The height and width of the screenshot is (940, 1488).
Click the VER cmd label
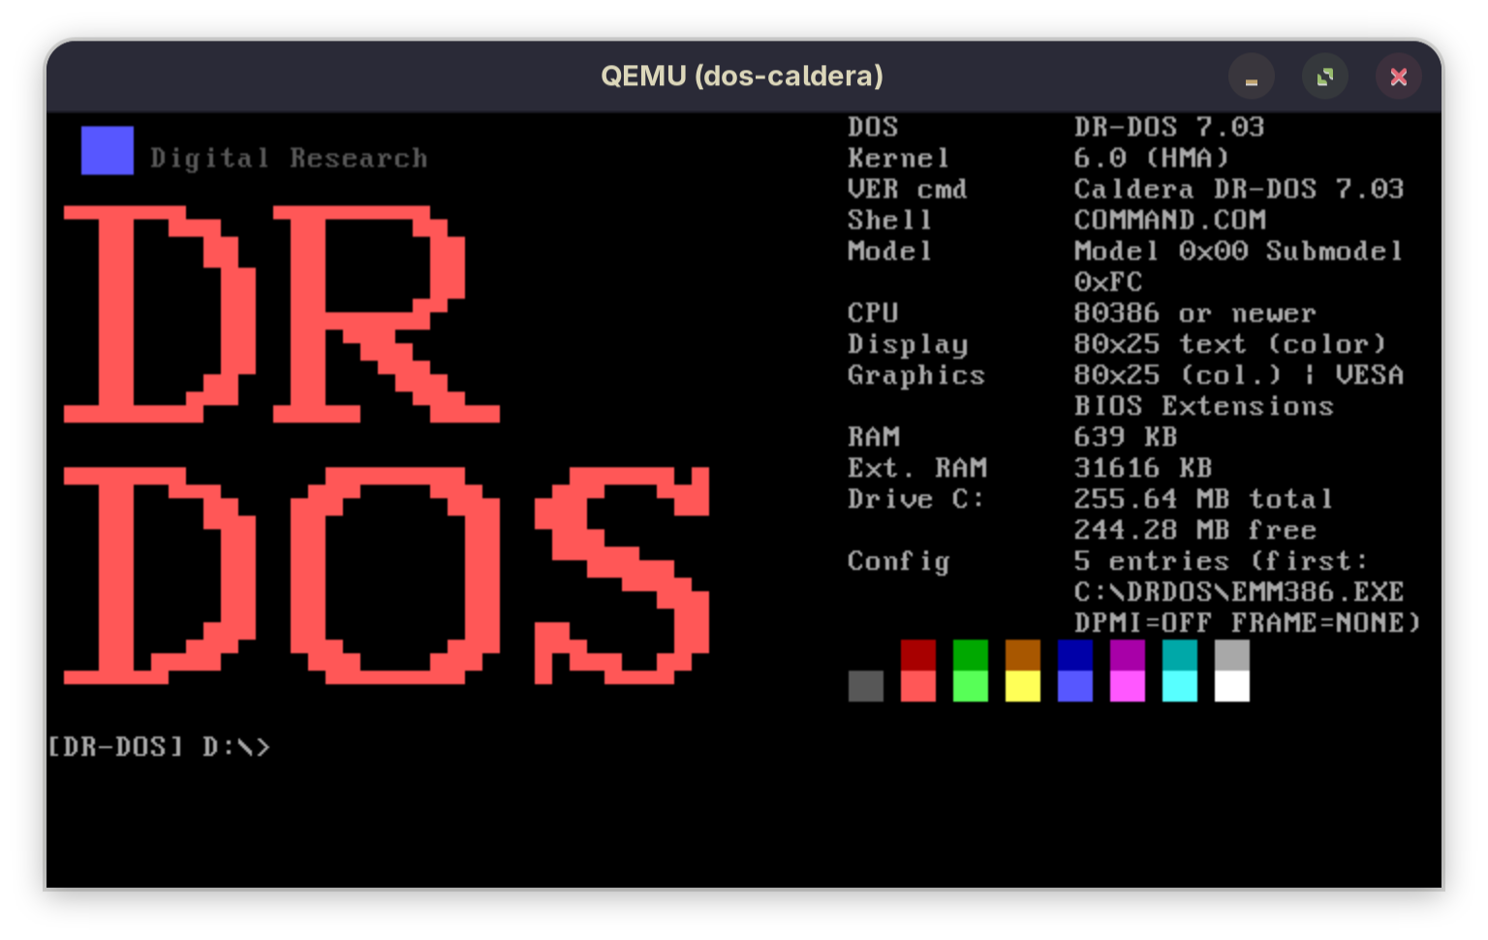907,189
